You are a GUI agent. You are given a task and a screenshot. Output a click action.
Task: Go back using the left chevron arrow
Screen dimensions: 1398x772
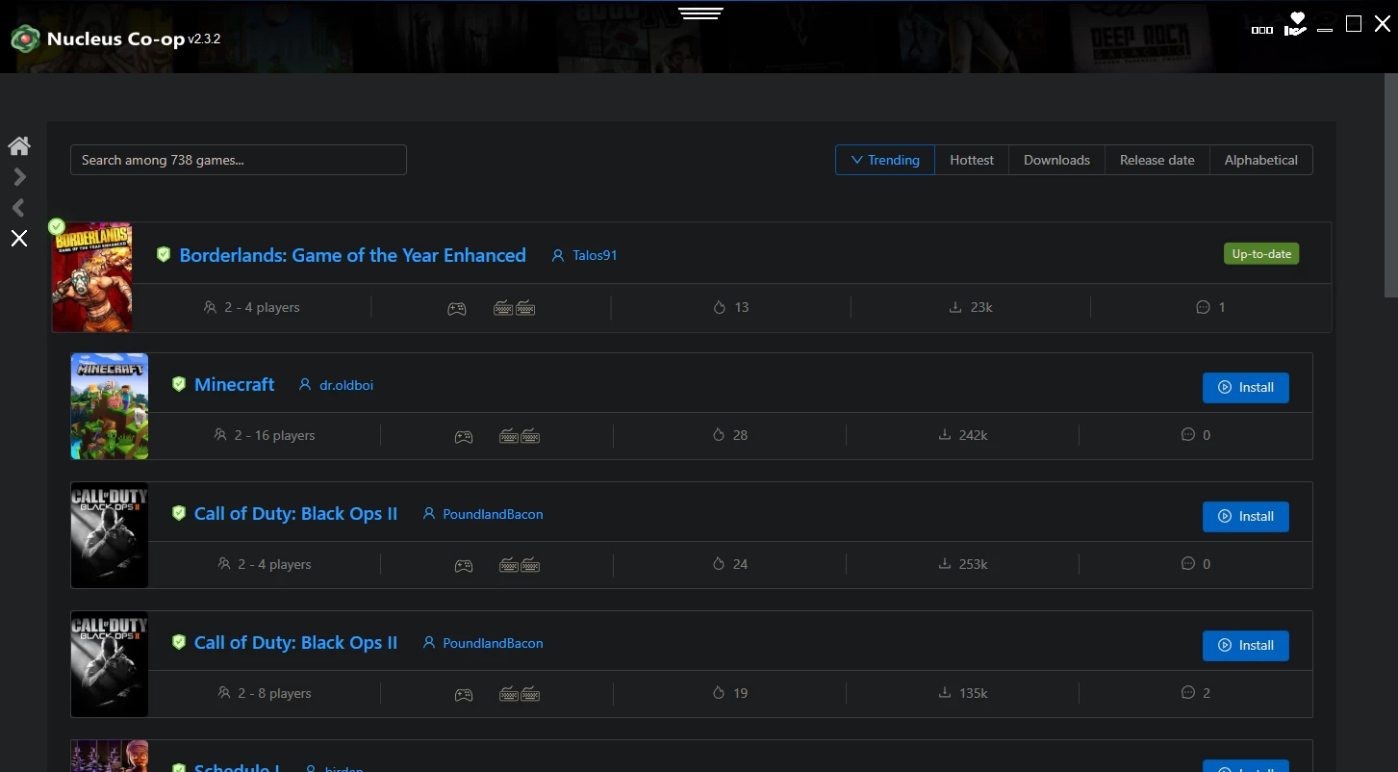[19, 208]
